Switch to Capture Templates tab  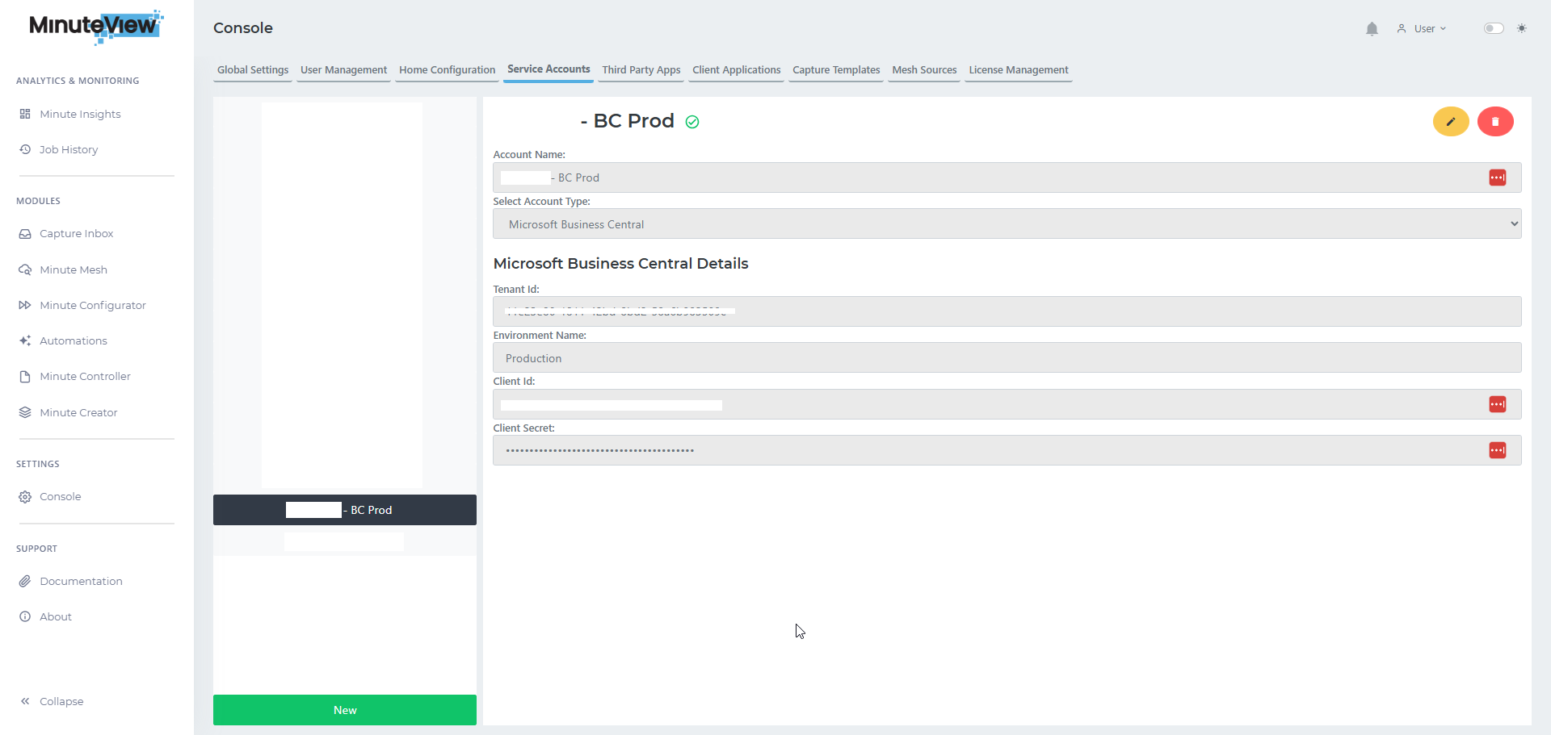[x=836, y=70]
